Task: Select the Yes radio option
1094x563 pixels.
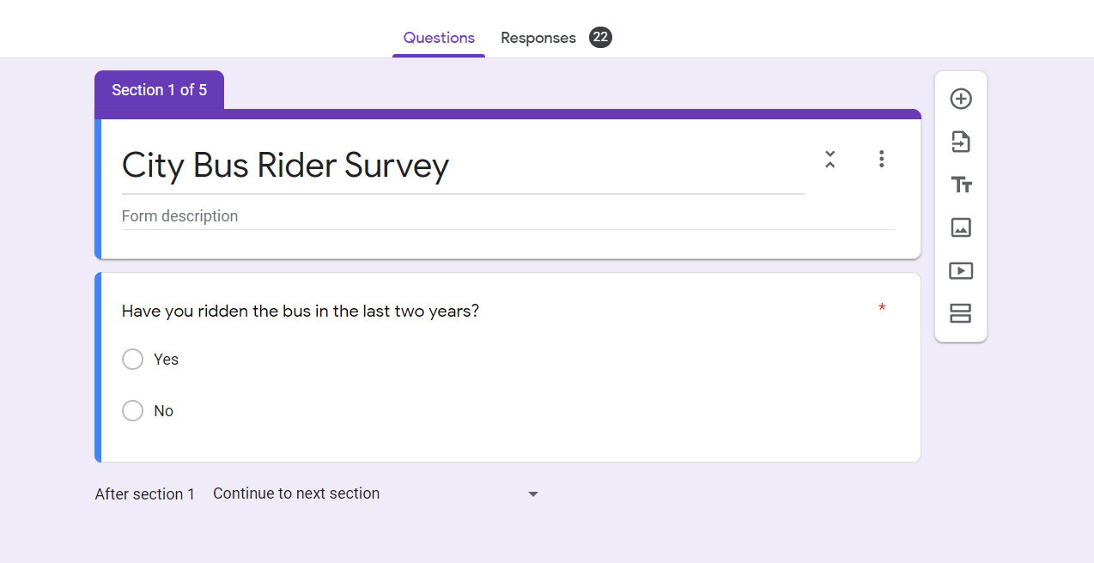Action: [x=132, y=359]
